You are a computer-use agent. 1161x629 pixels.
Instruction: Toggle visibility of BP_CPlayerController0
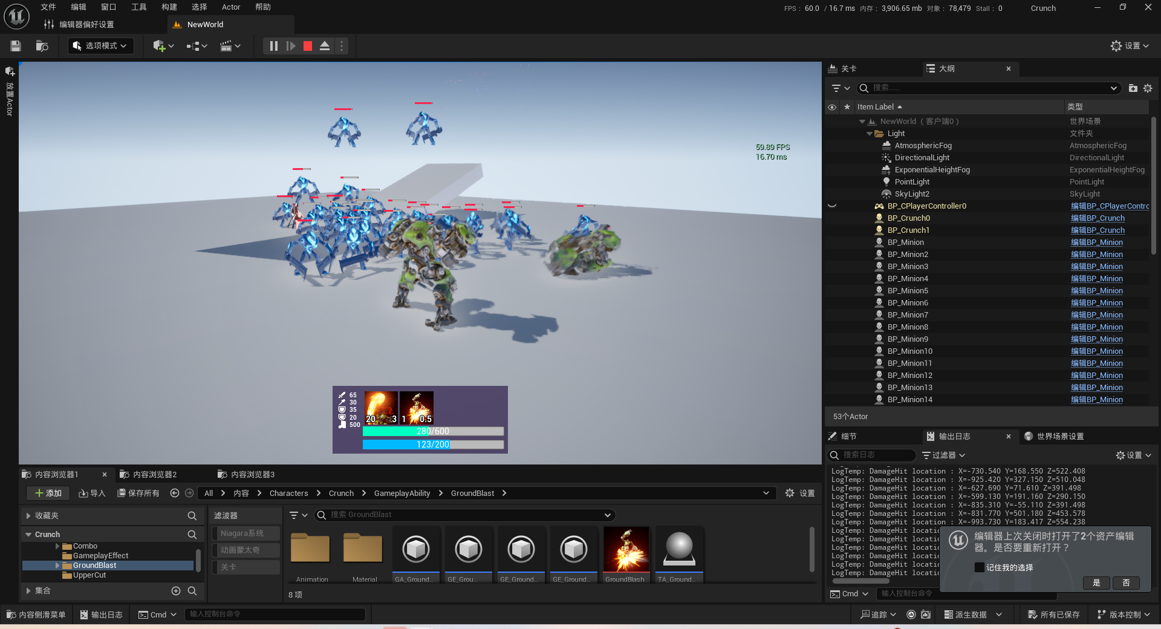pyautogui.click(x=832, y=206)
